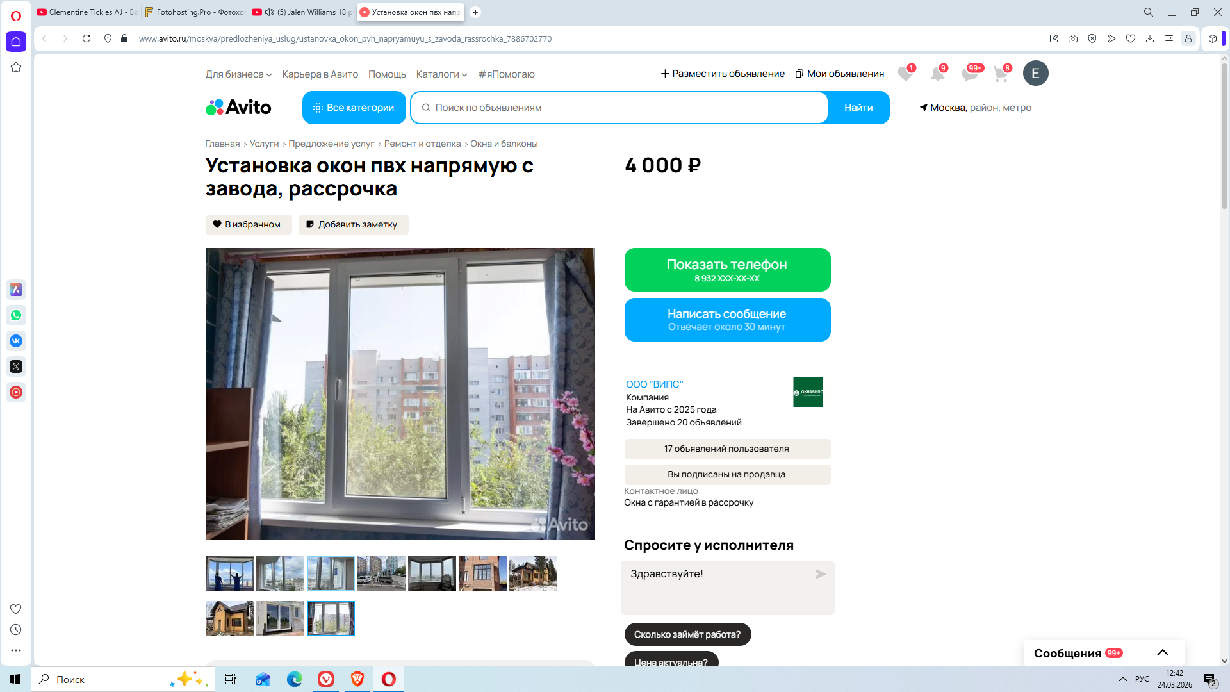Open "Окна и балконы" breadcrumb link

click(x=504, y=144)
